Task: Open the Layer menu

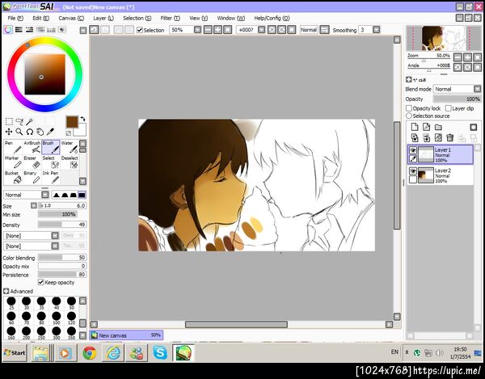Action: (x=103, y=19)
